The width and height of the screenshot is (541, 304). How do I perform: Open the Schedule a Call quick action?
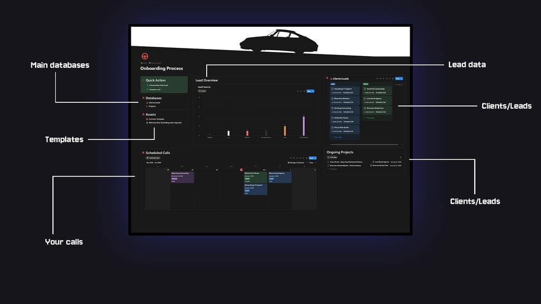pyautogui.click(x=154, y=89)
